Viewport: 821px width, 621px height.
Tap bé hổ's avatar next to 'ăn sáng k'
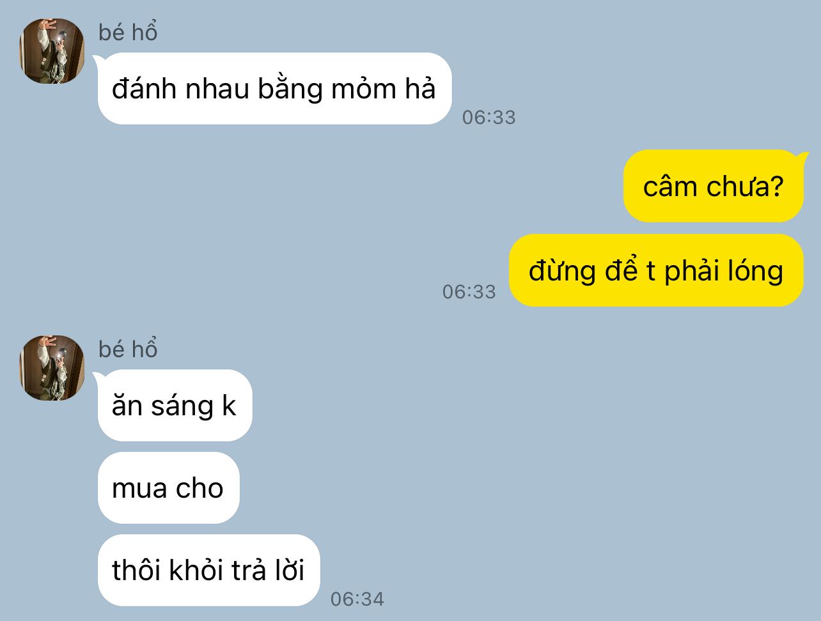tap(52, 368)
